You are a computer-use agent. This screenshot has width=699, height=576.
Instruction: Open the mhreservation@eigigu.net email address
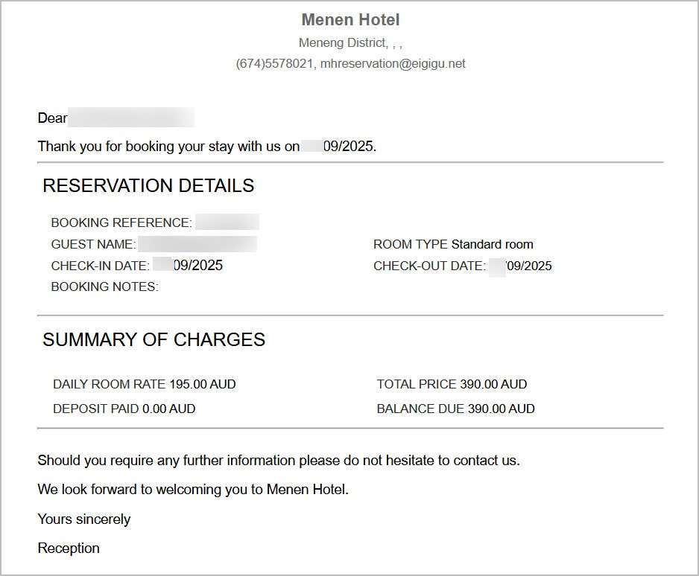point(393,64)
